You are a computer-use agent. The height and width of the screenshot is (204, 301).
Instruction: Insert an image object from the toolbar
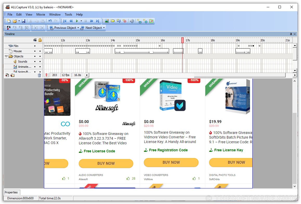coord(107,21)
